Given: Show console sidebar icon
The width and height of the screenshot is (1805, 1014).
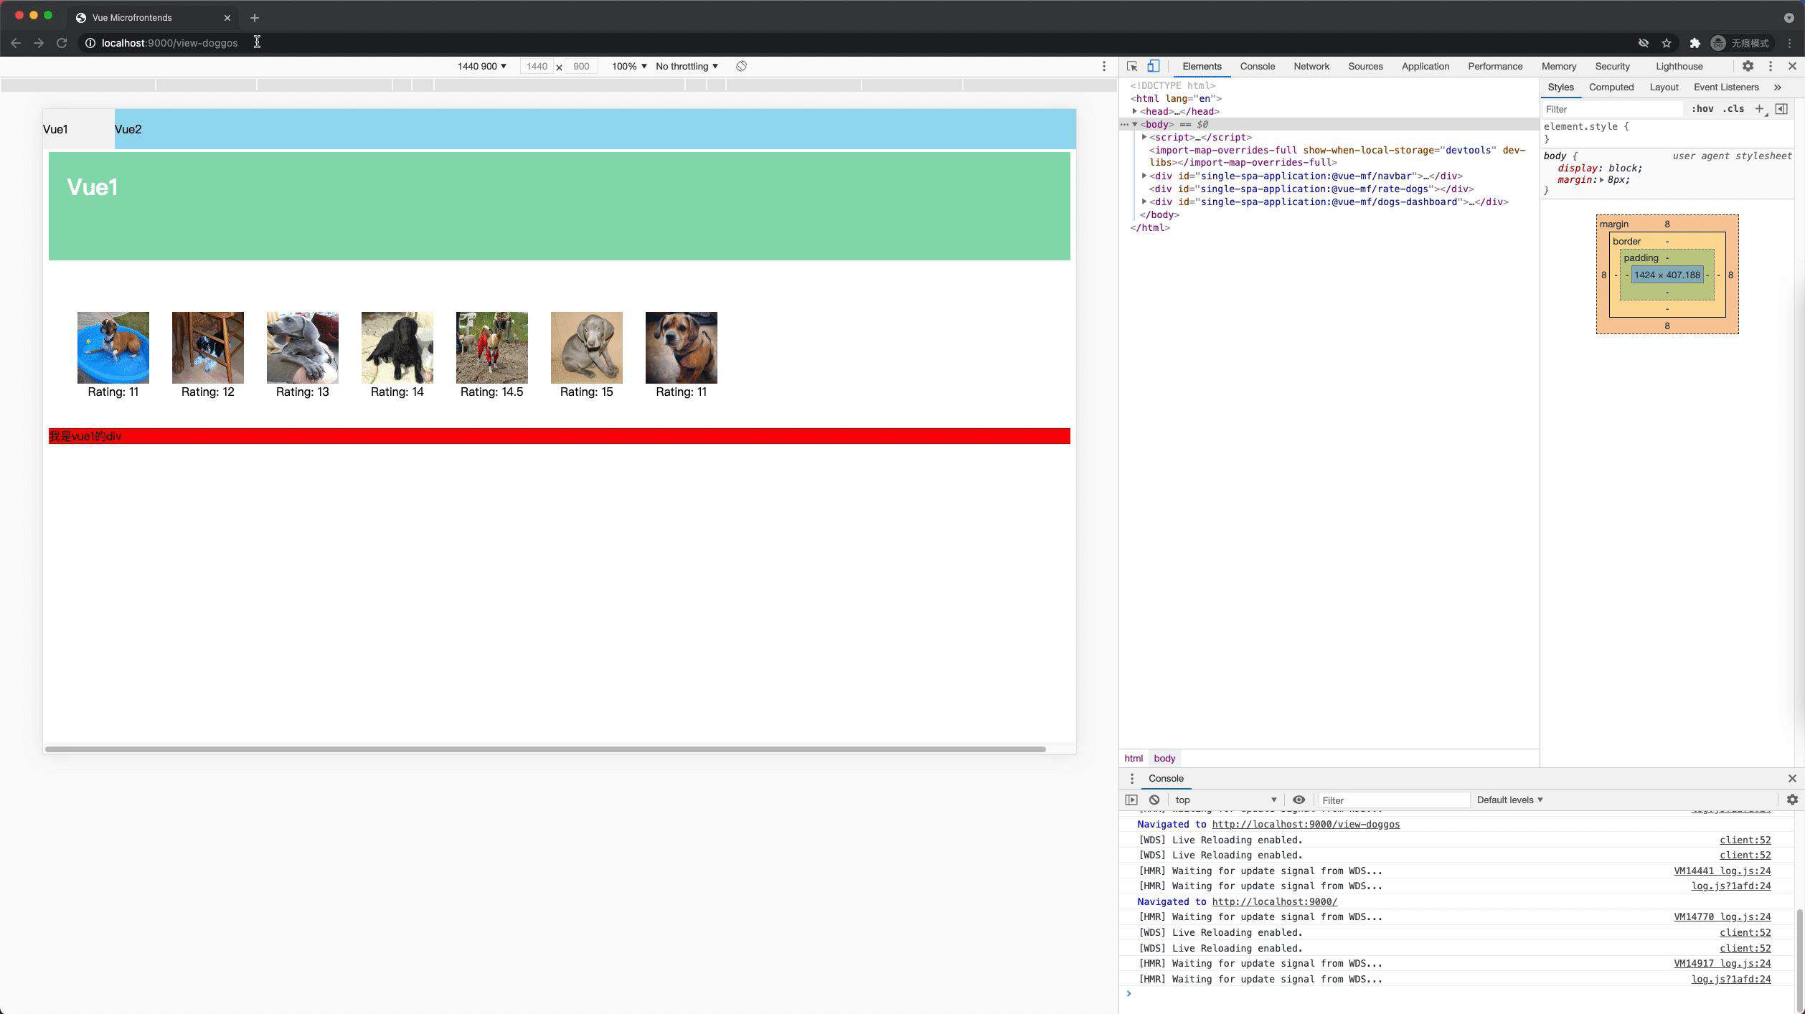Looking at the screenshot, I should [x=1131, y=800].
